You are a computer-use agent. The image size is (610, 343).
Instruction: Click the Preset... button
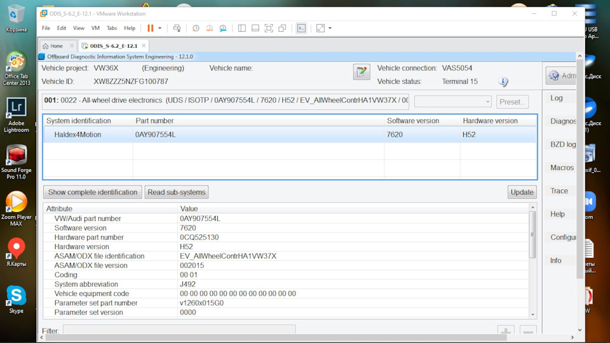coord(512,102)
